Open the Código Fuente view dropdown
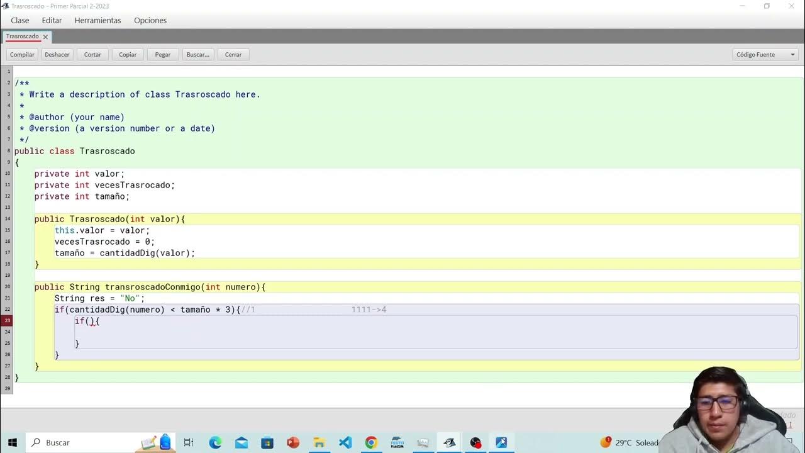The height and width of the screenshot is (453, 805). [765, 55]
